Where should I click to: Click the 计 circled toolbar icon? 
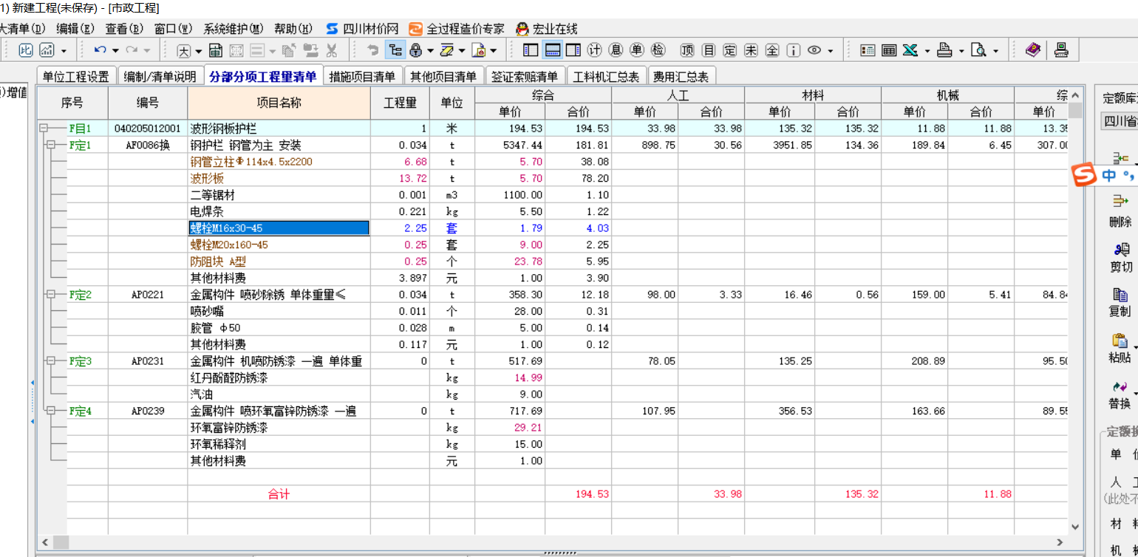[x=595, y=50]
